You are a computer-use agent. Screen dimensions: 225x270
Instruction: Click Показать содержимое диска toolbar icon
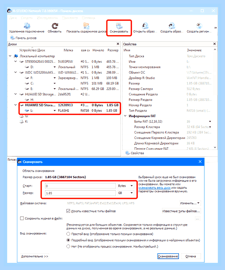coord(86,26)
